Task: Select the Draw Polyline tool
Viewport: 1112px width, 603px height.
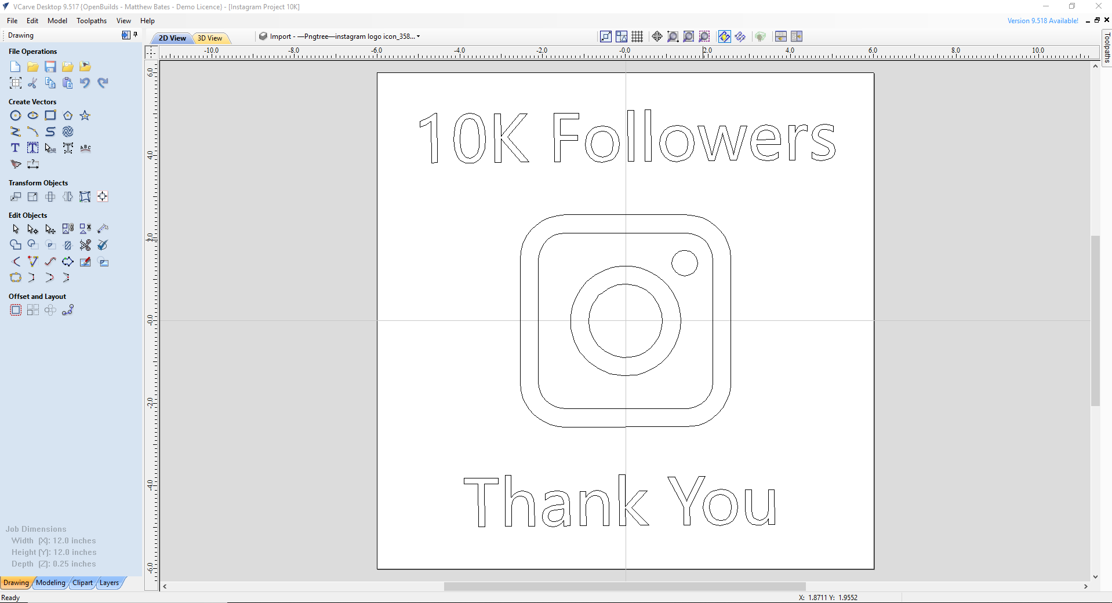Action: (x=16, y=131)
